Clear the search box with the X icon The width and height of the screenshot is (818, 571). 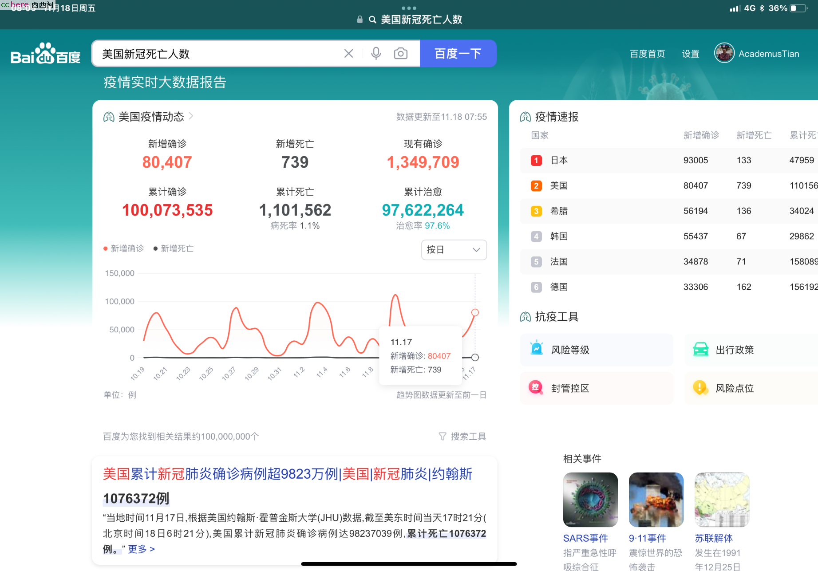(x=348, y=54)
